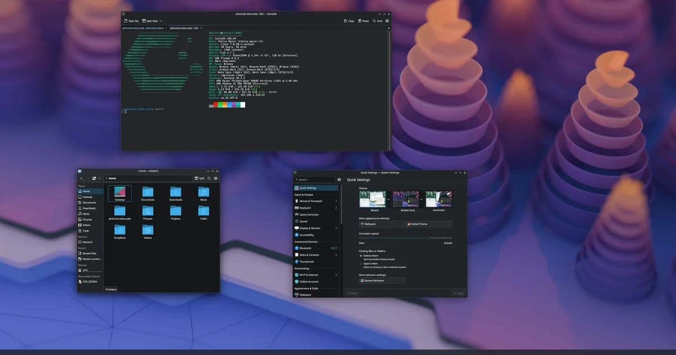Open Konsole hamburger menu
The width and height of the screenshot is (676, 355).
[387, 21]
